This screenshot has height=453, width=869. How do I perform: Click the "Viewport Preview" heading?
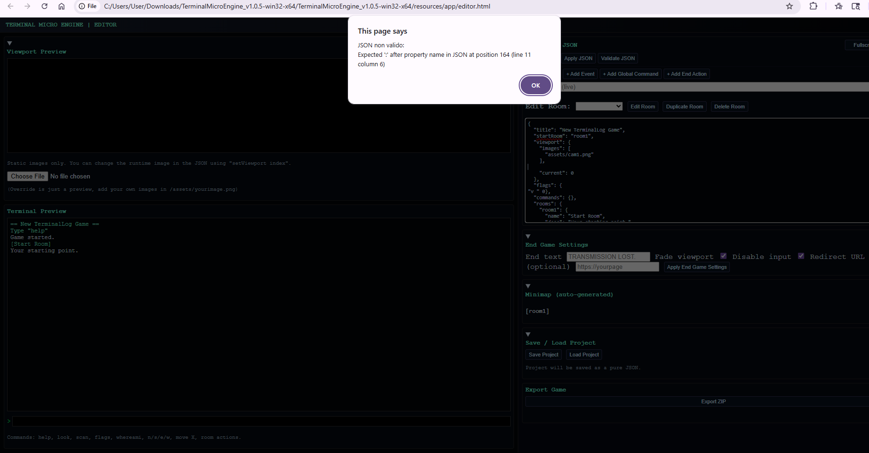pos(36,52)
